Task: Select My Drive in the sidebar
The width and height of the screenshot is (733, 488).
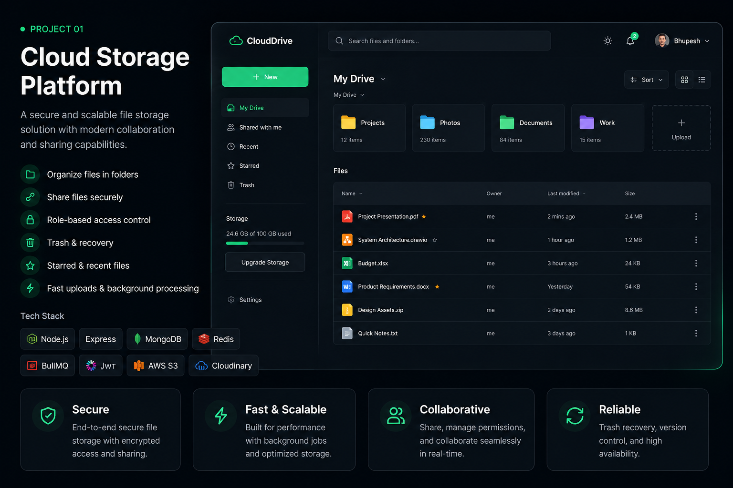Action: tap(265, 108)
